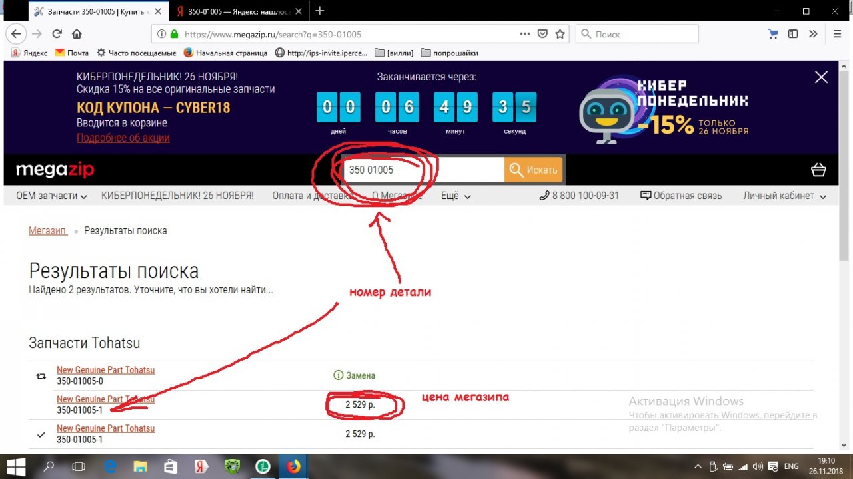
Task: Click the megazip search input field
Action: coord(423,170)
